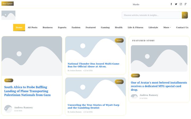Image resolution: width=191 pixels, height=119 pixels.
Task: Expand the More dropdown menu
Action: point(167,28)
